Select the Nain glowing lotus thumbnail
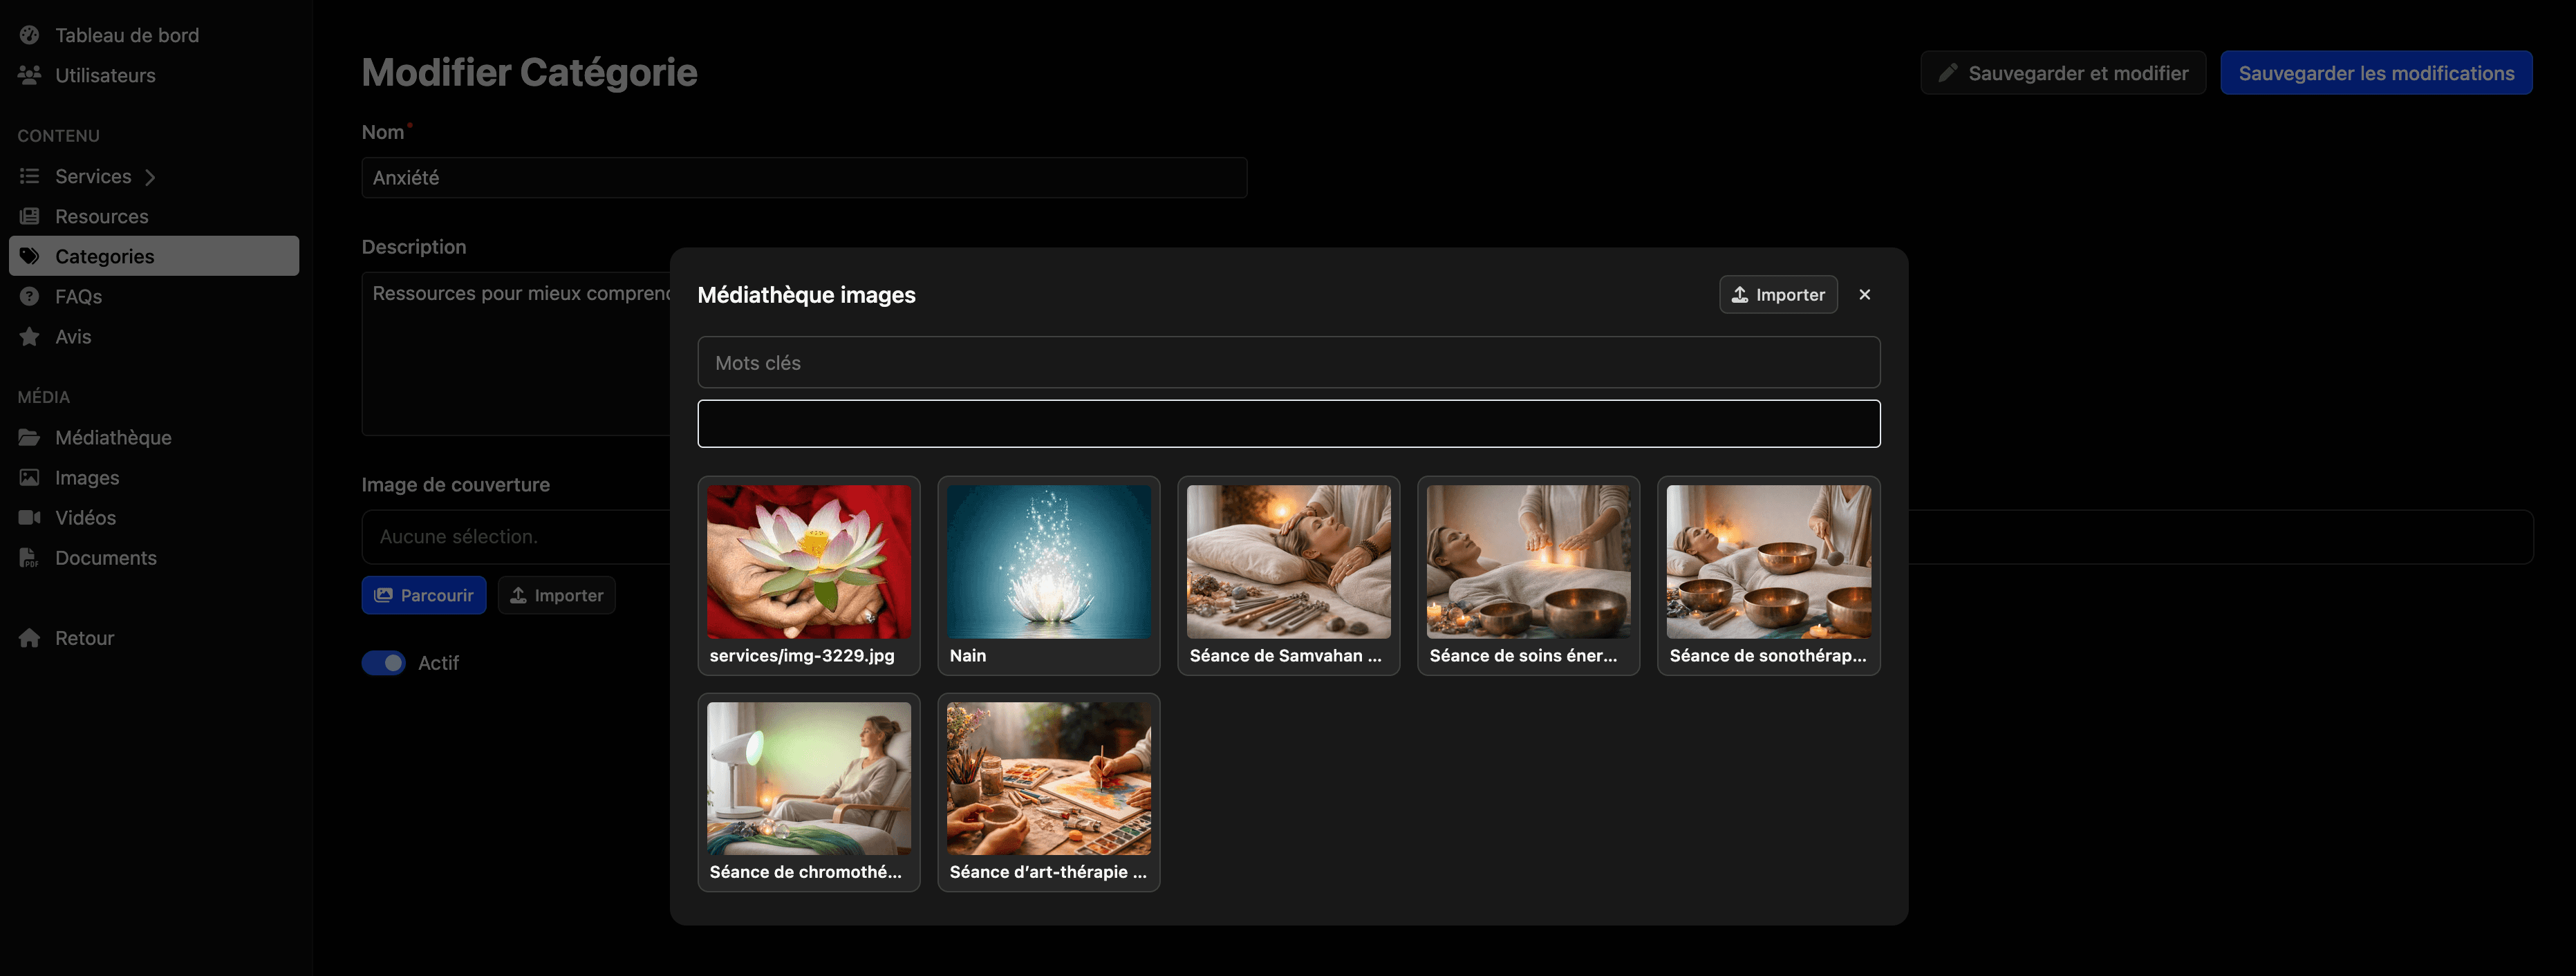 [x=1048, y=562]
